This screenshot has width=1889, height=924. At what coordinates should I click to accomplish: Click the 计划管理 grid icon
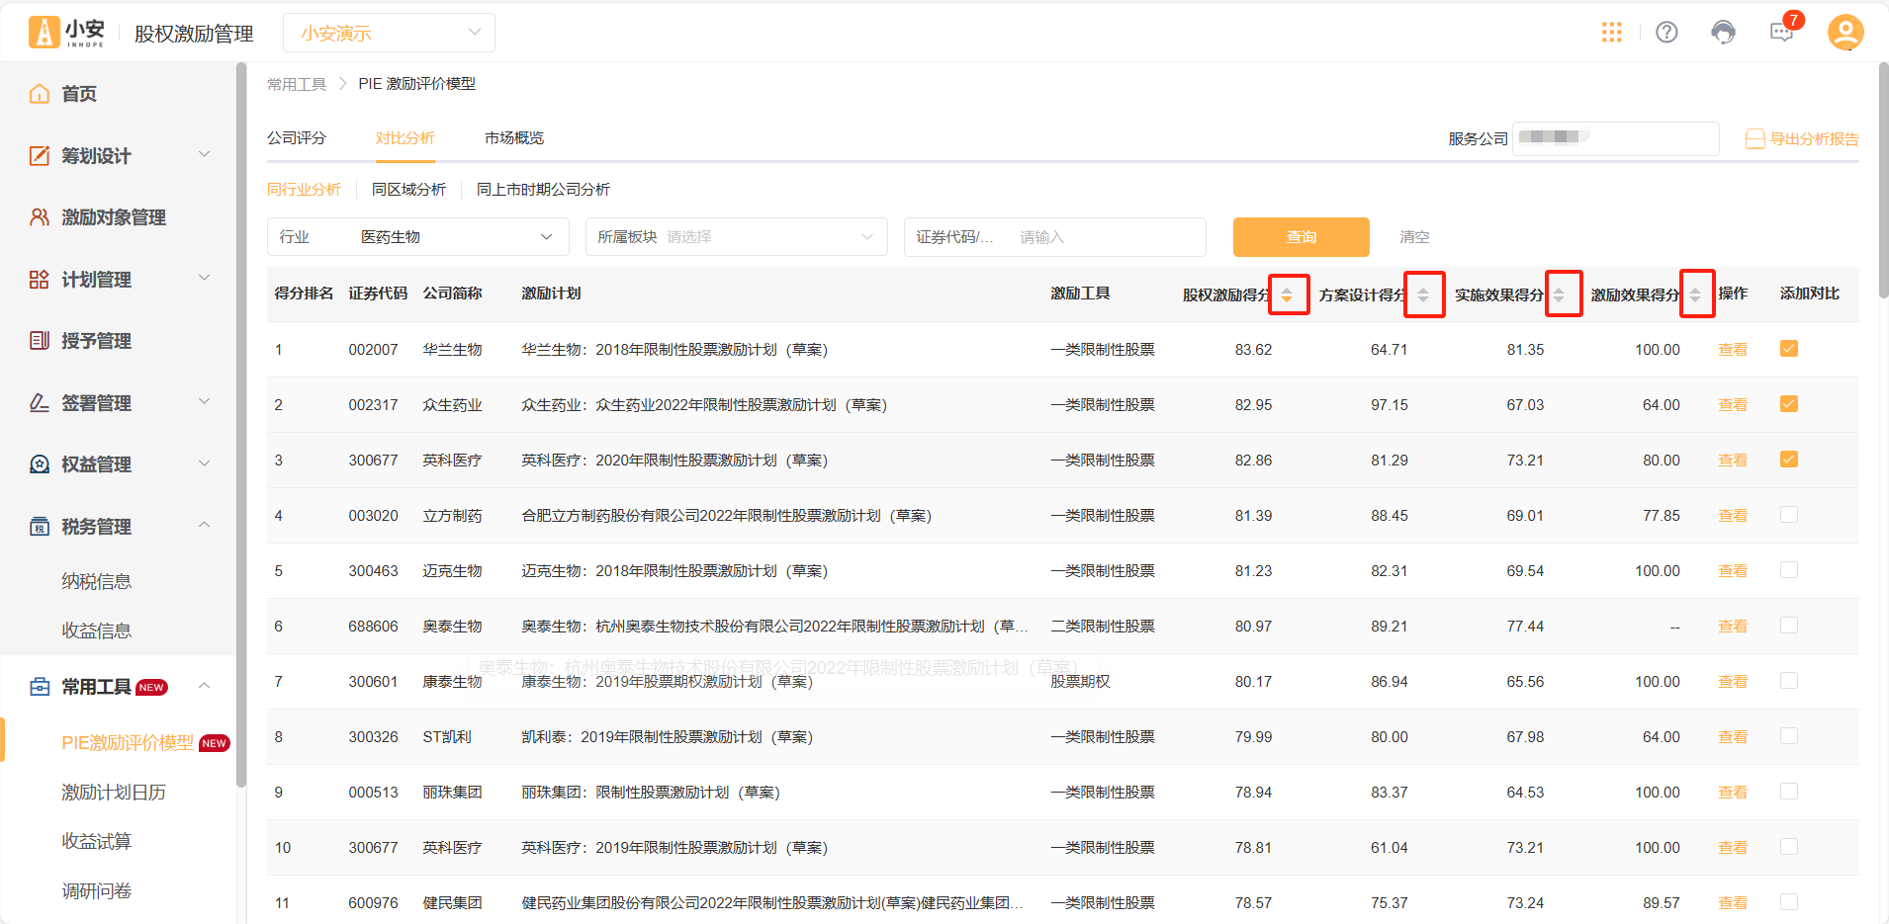coord(40,280)
